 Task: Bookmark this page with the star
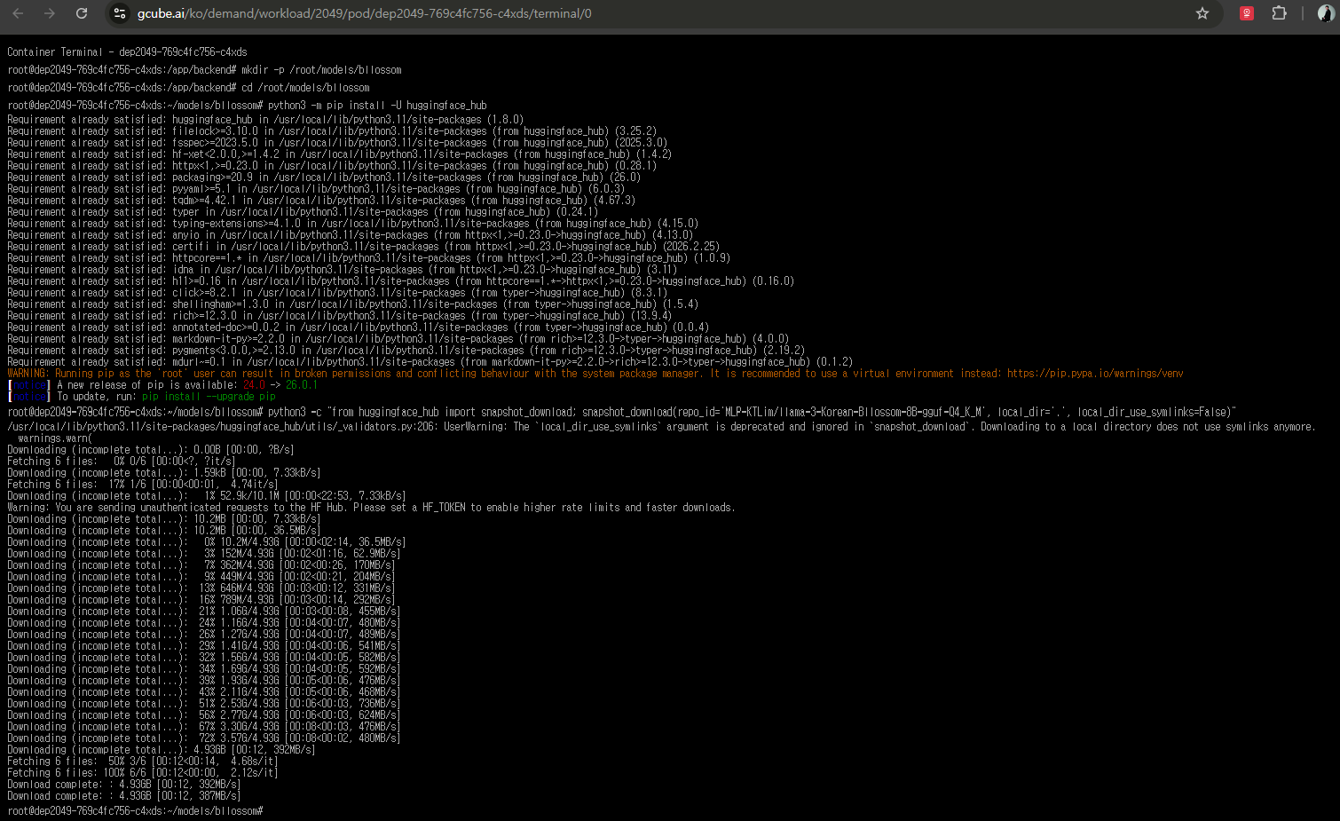1202,13
